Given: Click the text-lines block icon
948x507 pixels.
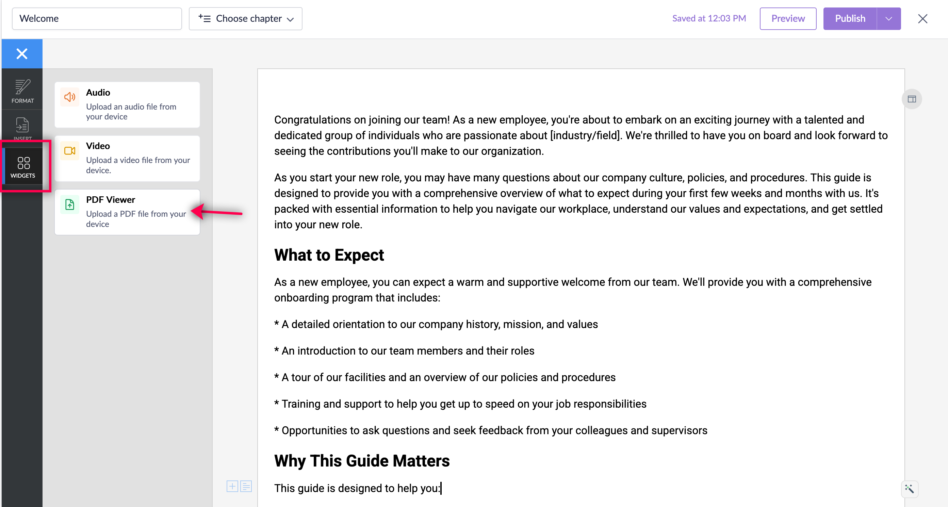Looking at the screenshot, I should tap(246, 486).
